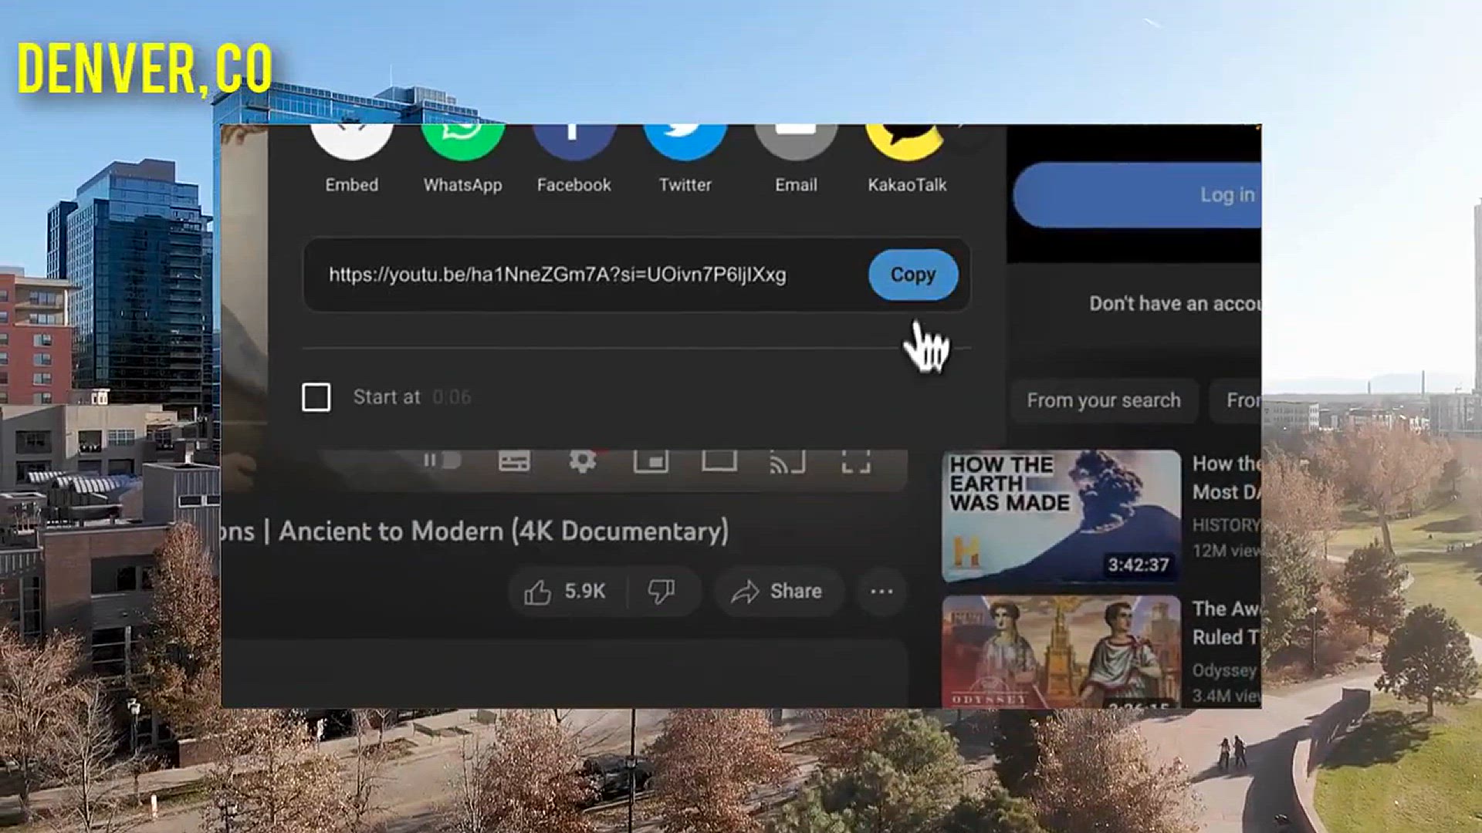1482x833 pixels.
Task: Copy the share link
Action: 913,275
